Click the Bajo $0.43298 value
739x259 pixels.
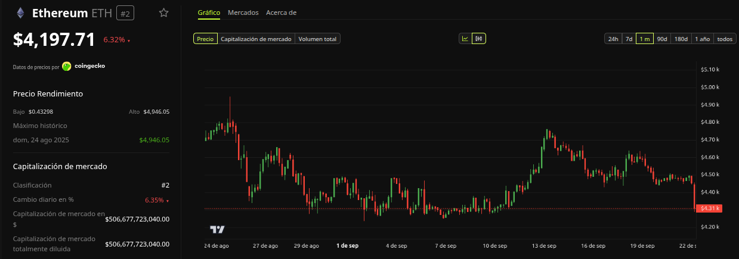41,111
